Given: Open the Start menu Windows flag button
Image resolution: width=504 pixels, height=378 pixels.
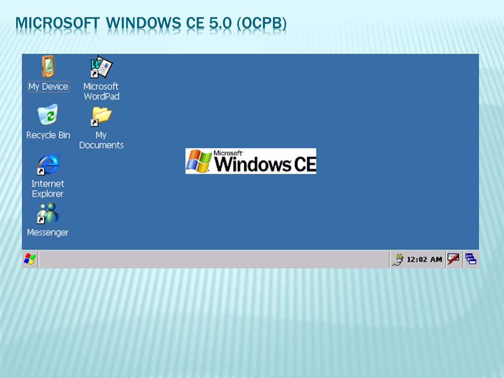Looking at the screenshot, I should 30,259.
